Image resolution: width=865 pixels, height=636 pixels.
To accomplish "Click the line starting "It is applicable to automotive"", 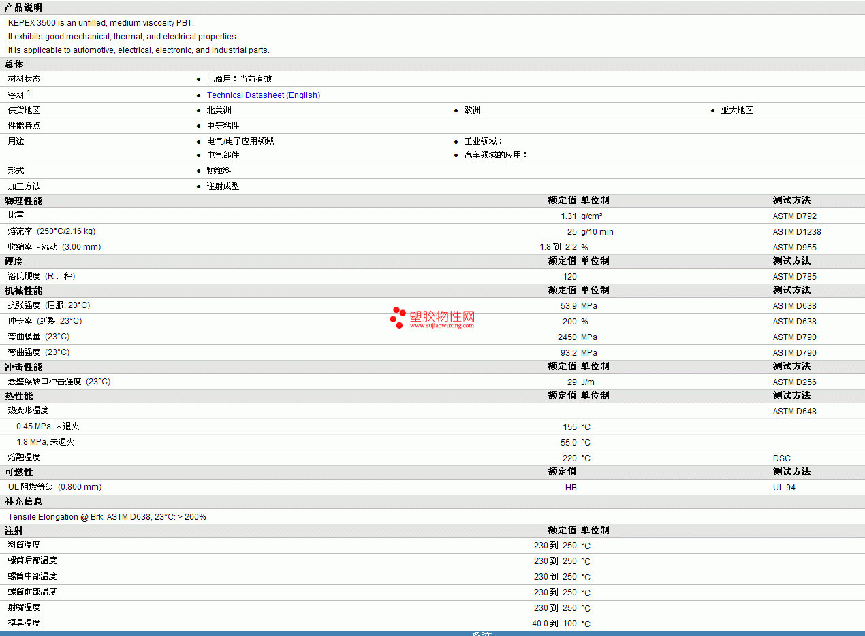I will [x=139, y=50].
